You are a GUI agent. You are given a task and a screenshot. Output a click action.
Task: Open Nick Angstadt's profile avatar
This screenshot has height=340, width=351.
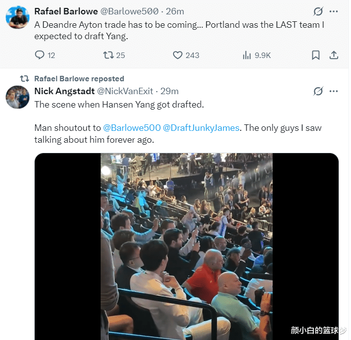pyautogui.click(x=17, y=97)
